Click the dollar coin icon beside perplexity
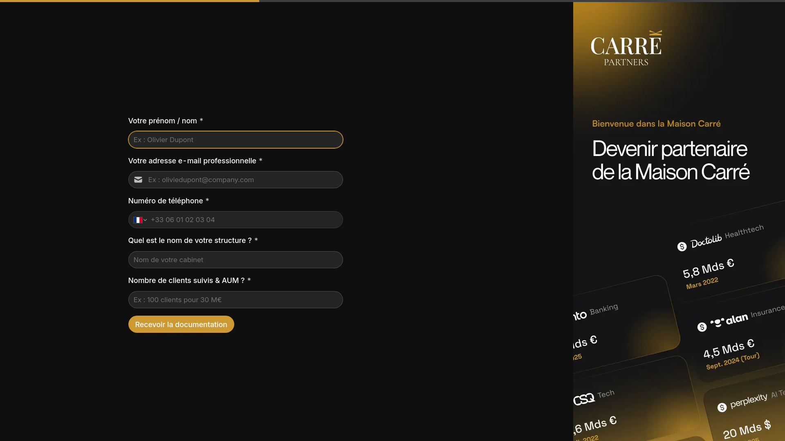 pos(722,407)
